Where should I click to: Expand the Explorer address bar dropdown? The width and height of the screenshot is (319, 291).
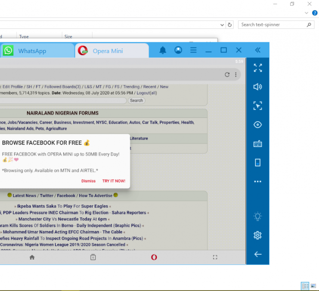point(222,25)
